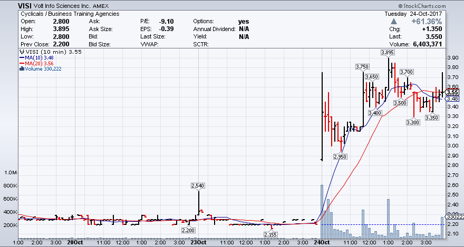Select the 23Oct date marker on time axis
The image size is (464, 247).
[197, 242]
